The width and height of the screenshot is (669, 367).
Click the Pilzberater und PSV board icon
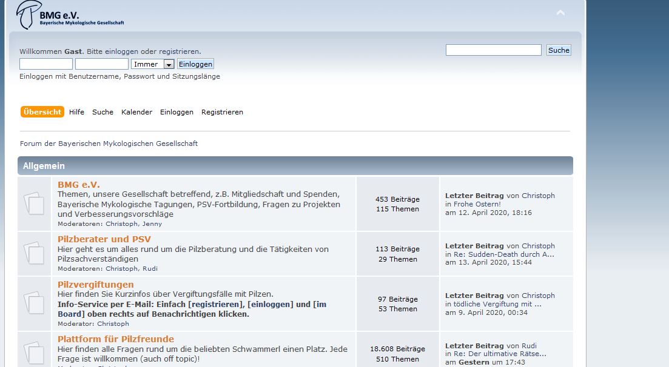35,253
